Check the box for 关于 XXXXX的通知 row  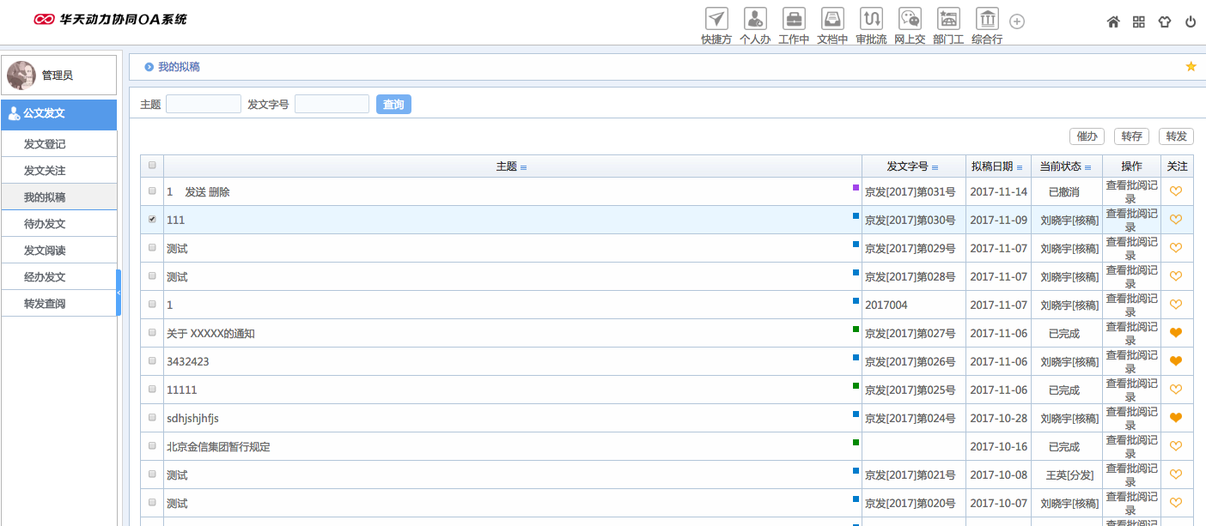click(x=152, y=333)
